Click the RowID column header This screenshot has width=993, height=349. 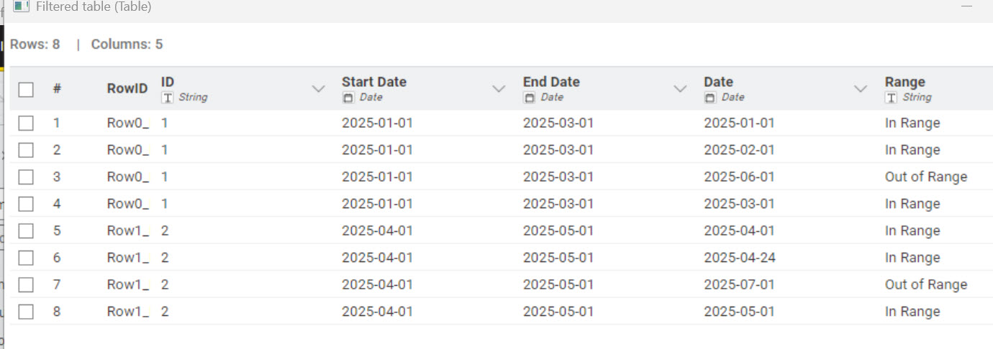tap(127, 89)
